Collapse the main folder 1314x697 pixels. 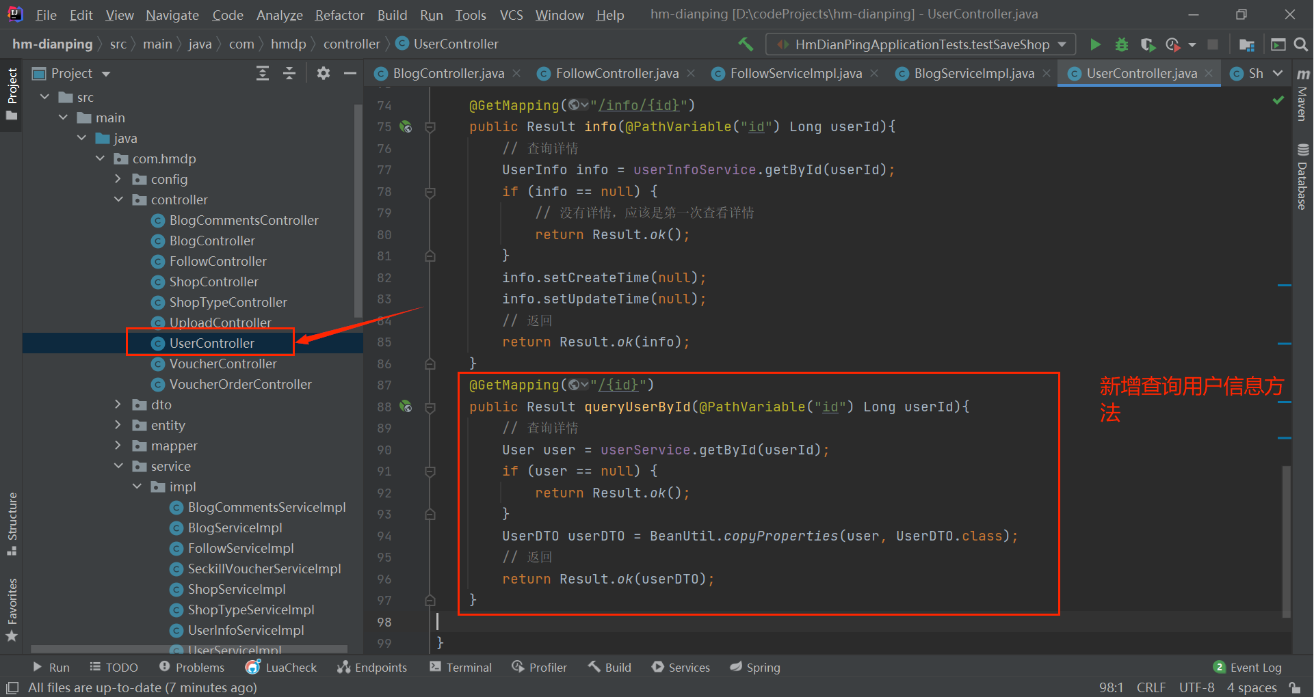(x=64, y=118)
